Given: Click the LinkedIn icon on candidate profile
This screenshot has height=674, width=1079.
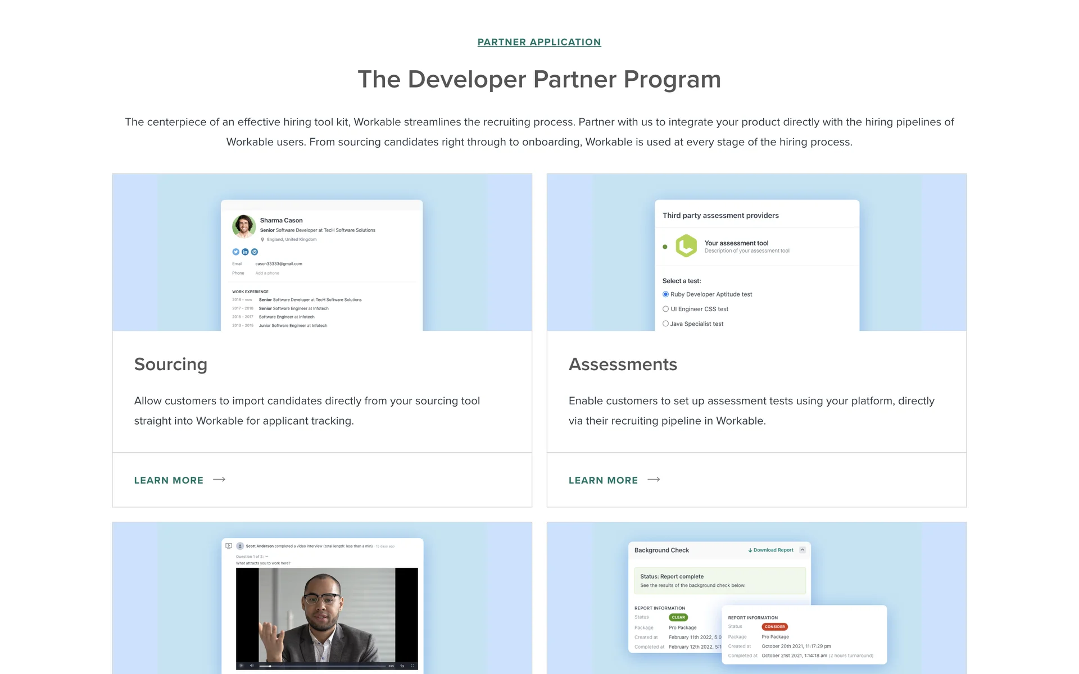Looking at the screenshot, I should 245,252.
